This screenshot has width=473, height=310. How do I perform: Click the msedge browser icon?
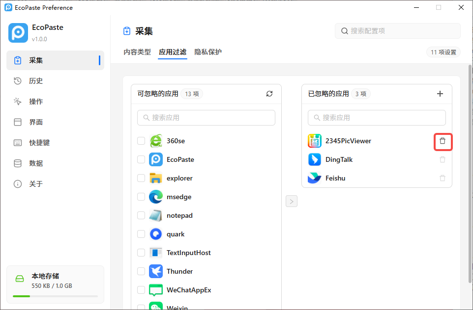click(156, 197)
